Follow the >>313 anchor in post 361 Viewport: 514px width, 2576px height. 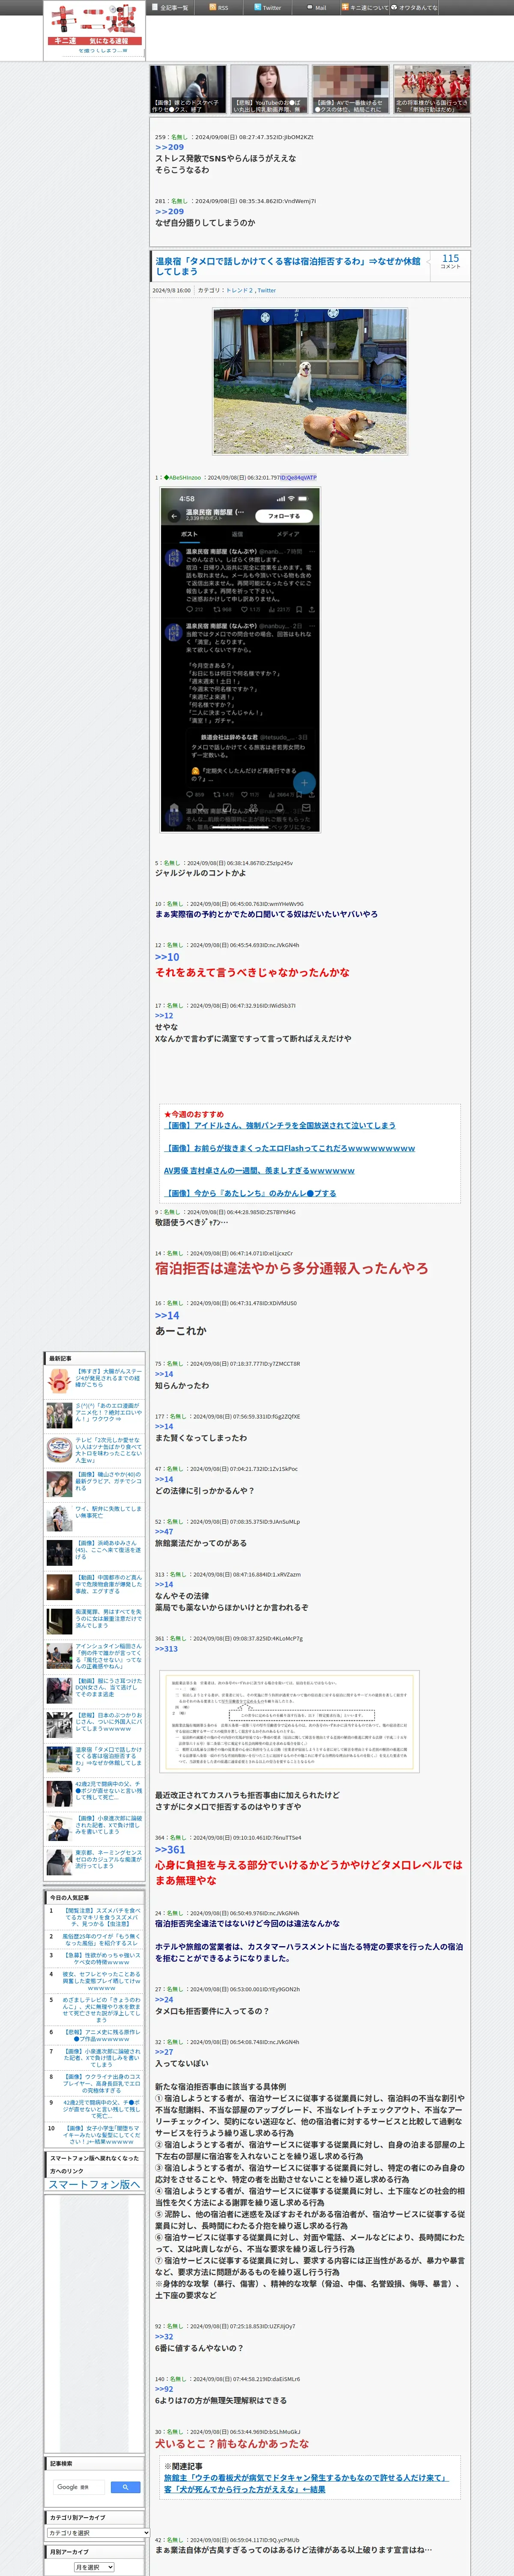[166, 1649]
